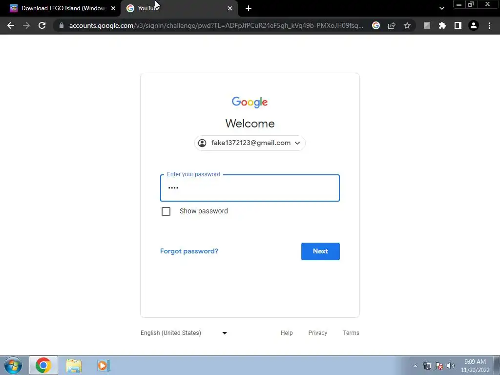Switch to the Download LEGO Island tab
Screen dimensions: 500x375
(x=63, y=8)
